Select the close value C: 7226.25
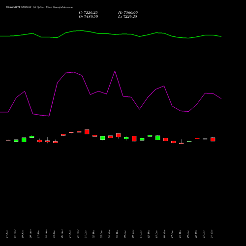Screen dimensions: 246x246 (88, 13)
